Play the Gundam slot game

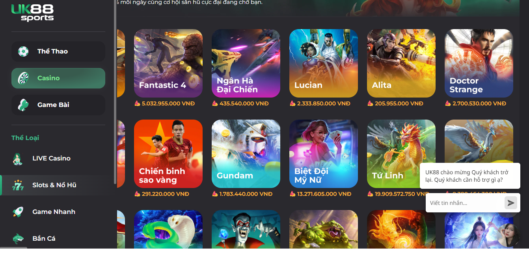click(246, 154)
